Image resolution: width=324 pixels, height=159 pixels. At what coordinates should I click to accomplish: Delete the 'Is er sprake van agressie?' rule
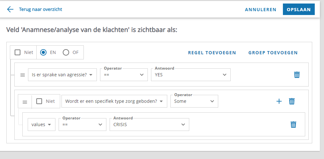(x=297, y=75)
